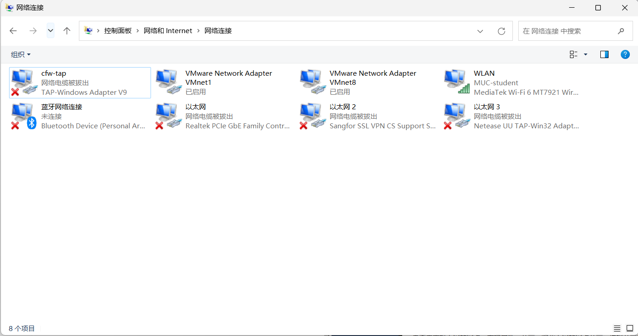Open the view options dropdown arrow
Viewport: 638px width, 336px height.
coord(585,54)
